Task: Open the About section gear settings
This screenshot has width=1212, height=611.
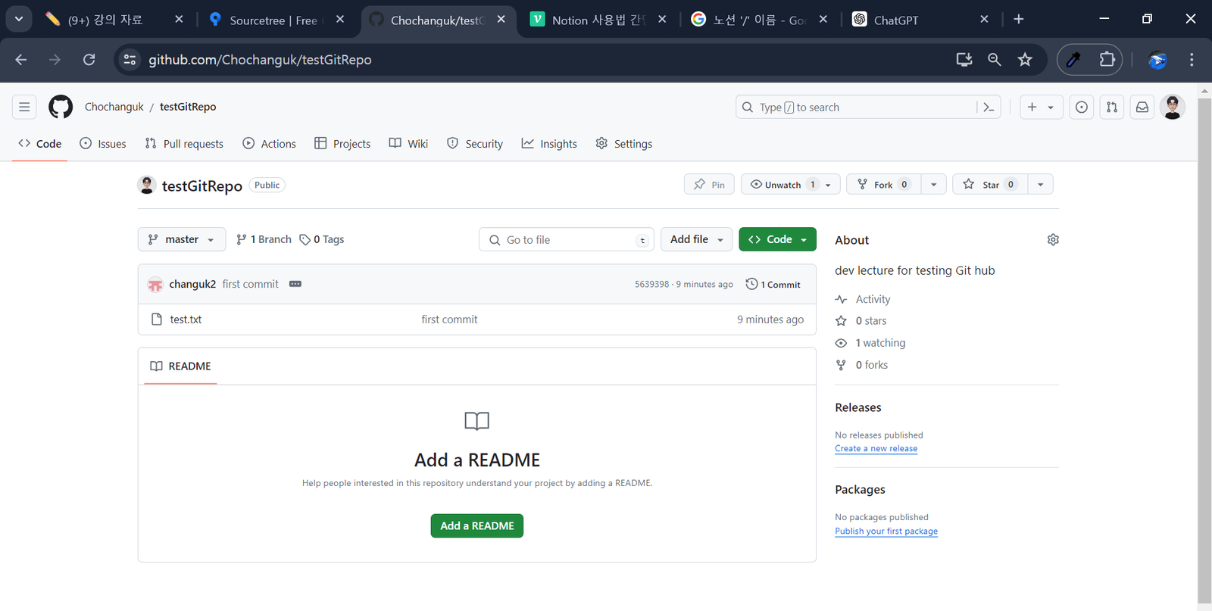Action: 1053,240
